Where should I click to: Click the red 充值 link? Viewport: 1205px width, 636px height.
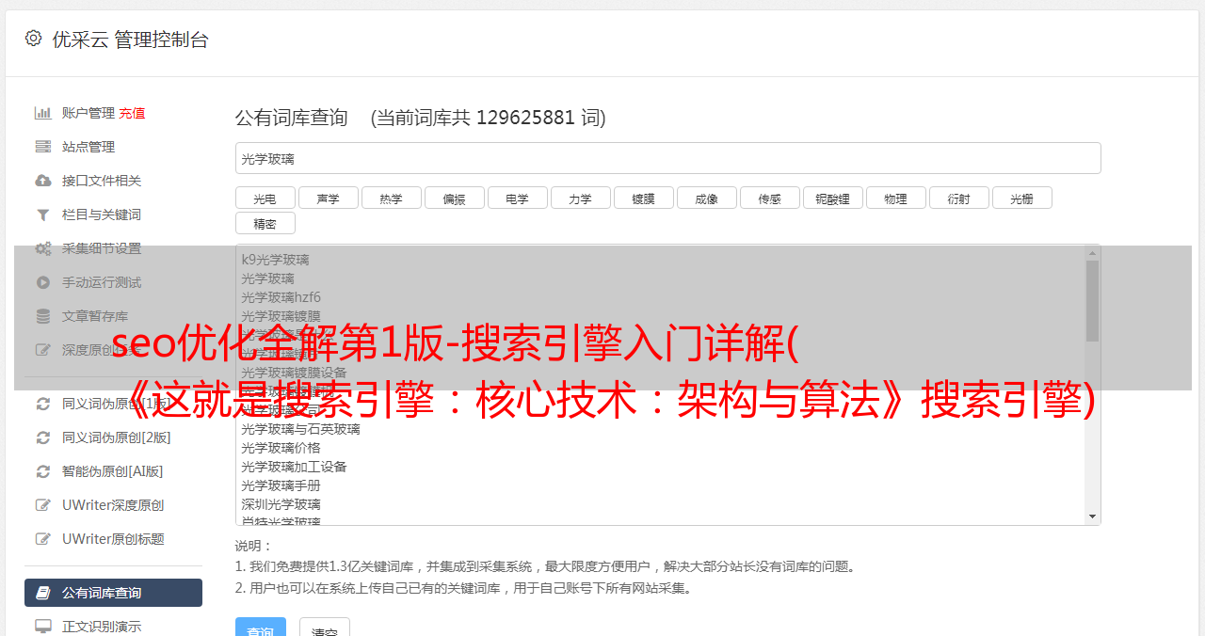[x=132, y=113]
